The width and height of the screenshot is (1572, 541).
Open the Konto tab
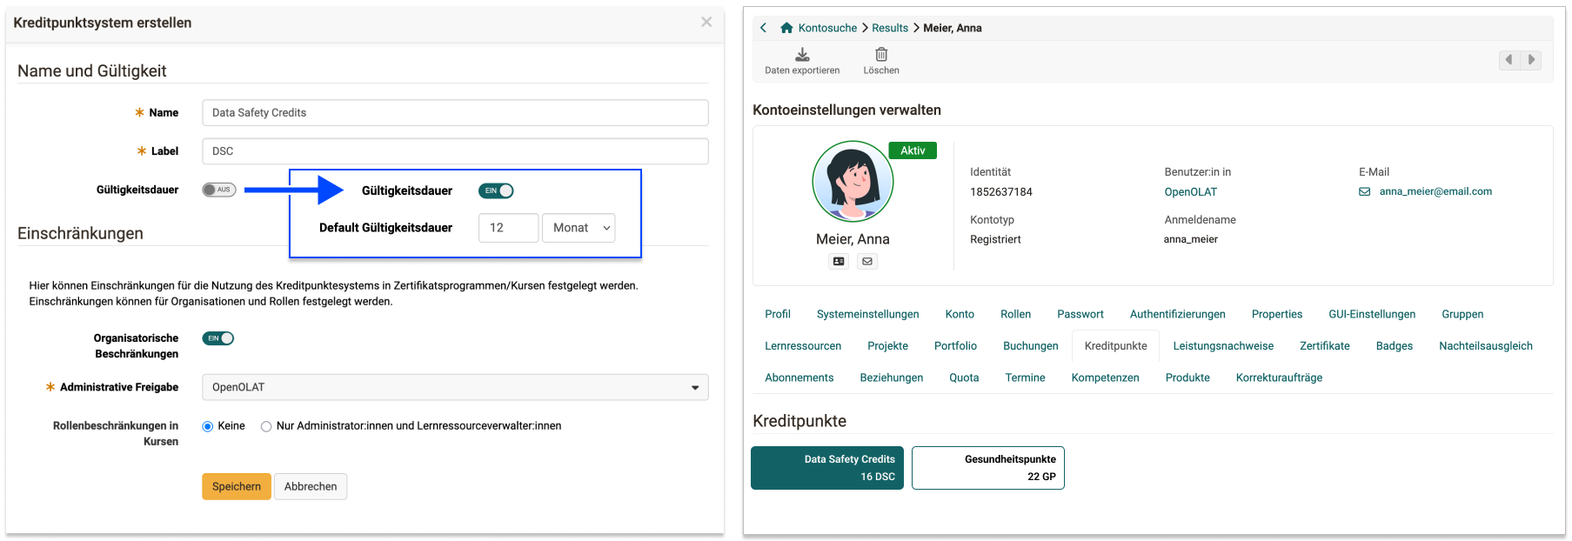point(960,314)
